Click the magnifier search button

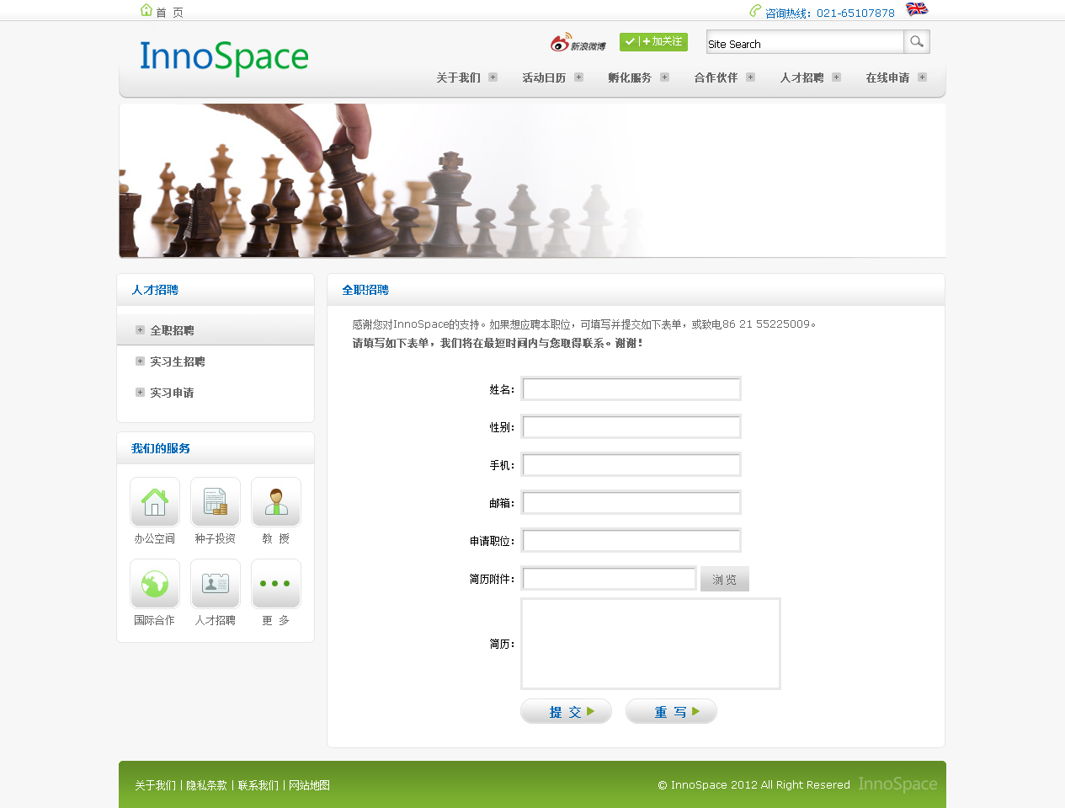coord(916,42)
